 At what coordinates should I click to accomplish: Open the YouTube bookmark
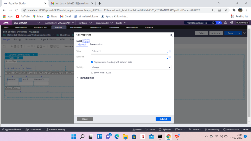point(23,17)
